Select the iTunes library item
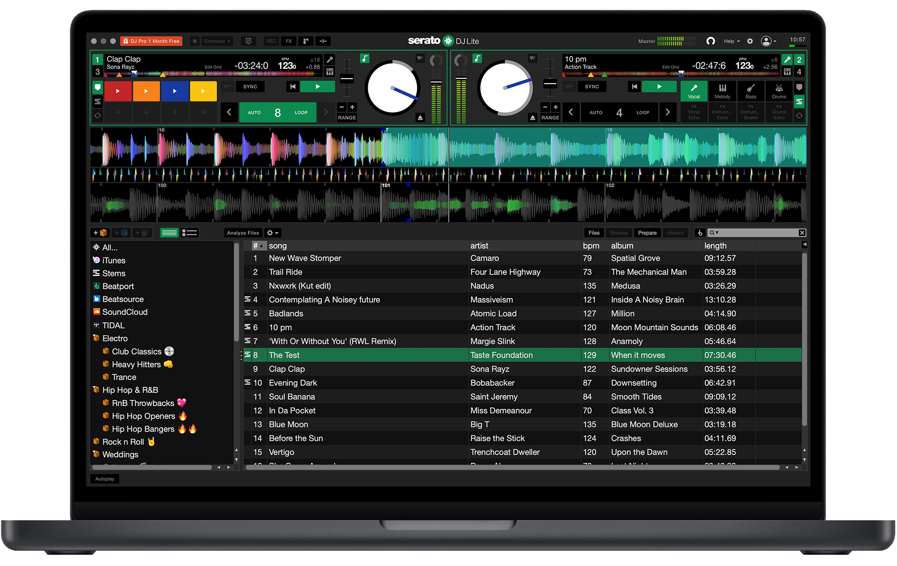The width and height of the screenshot is (897, 566). pyautogui.click(x=114, y=260)
